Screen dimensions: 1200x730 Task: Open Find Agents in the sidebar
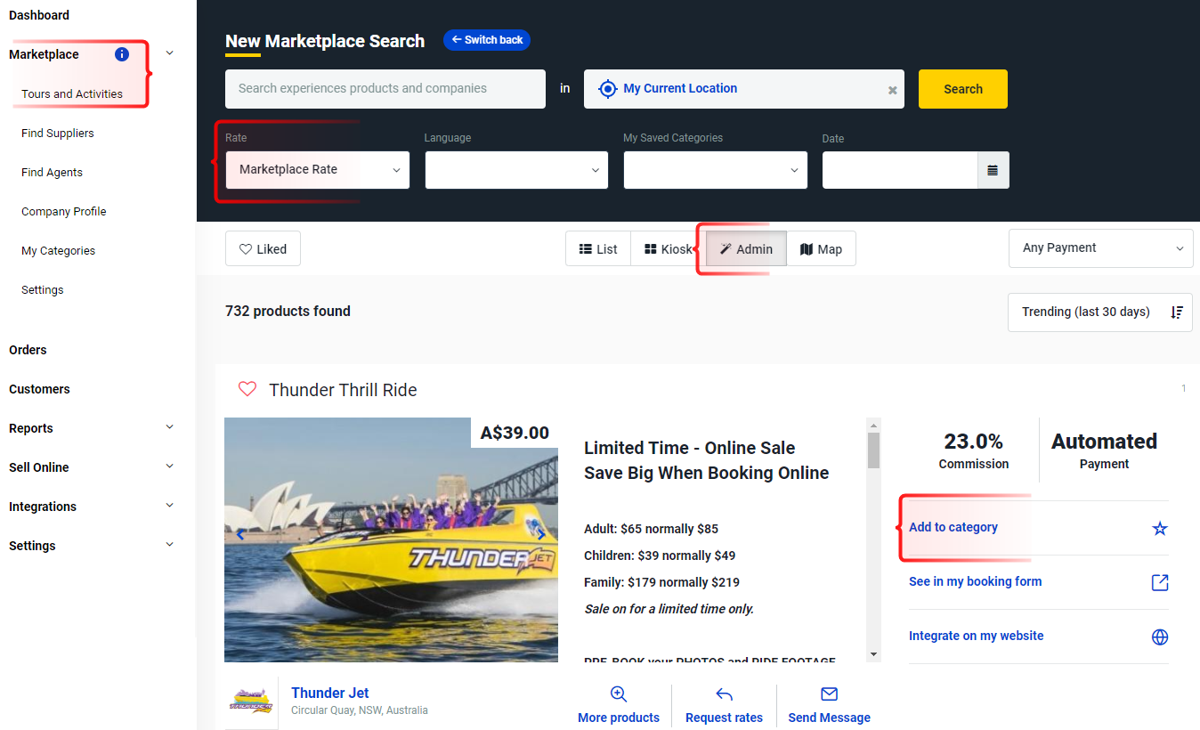(52, 172)
